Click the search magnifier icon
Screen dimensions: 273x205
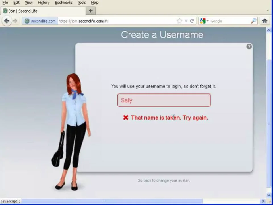coord(253,21)
